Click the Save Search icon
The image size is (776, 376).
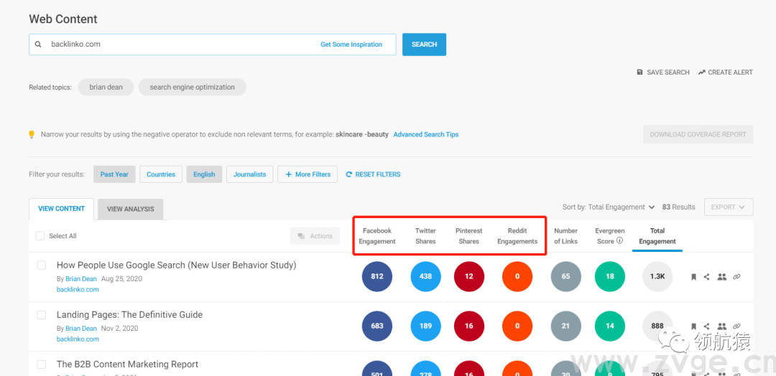(639, 72)
